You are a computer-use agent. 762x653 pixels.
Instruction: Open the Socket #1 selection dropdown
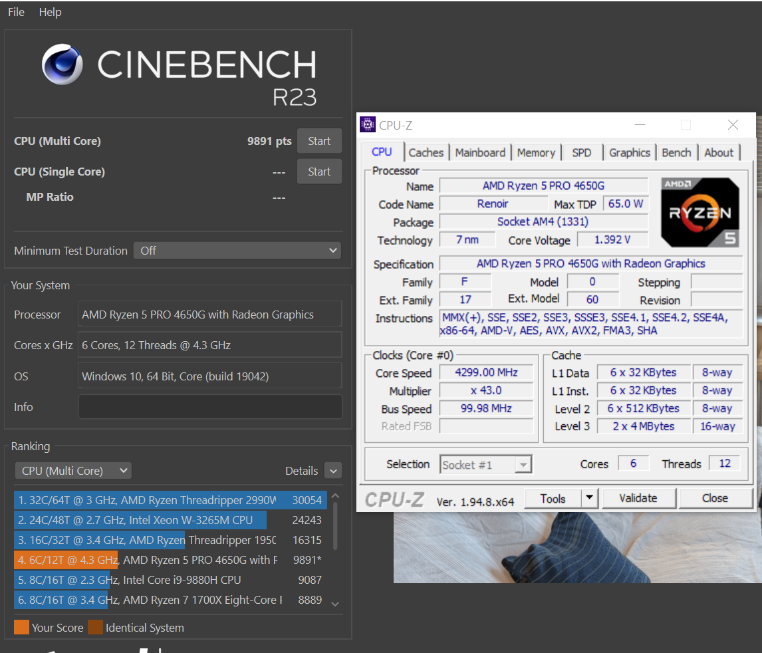pos(485,465)
